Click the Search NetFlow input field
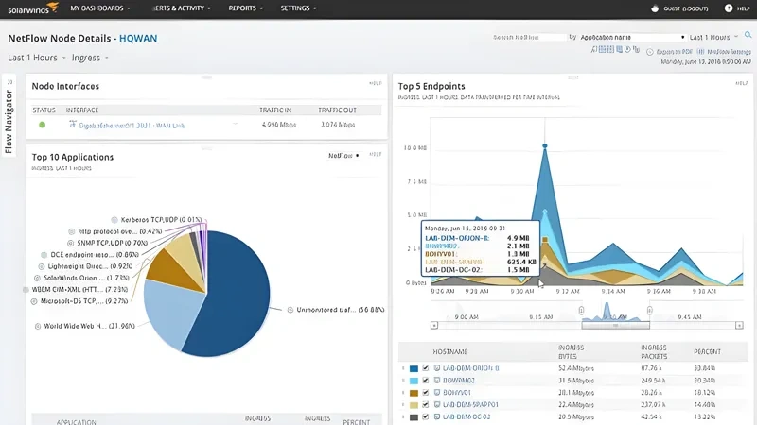This screenshot has height=425, width=757. 528,37
